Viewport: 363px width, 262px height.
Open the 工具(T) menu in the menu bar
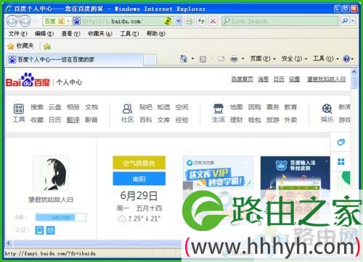[129, 34]
